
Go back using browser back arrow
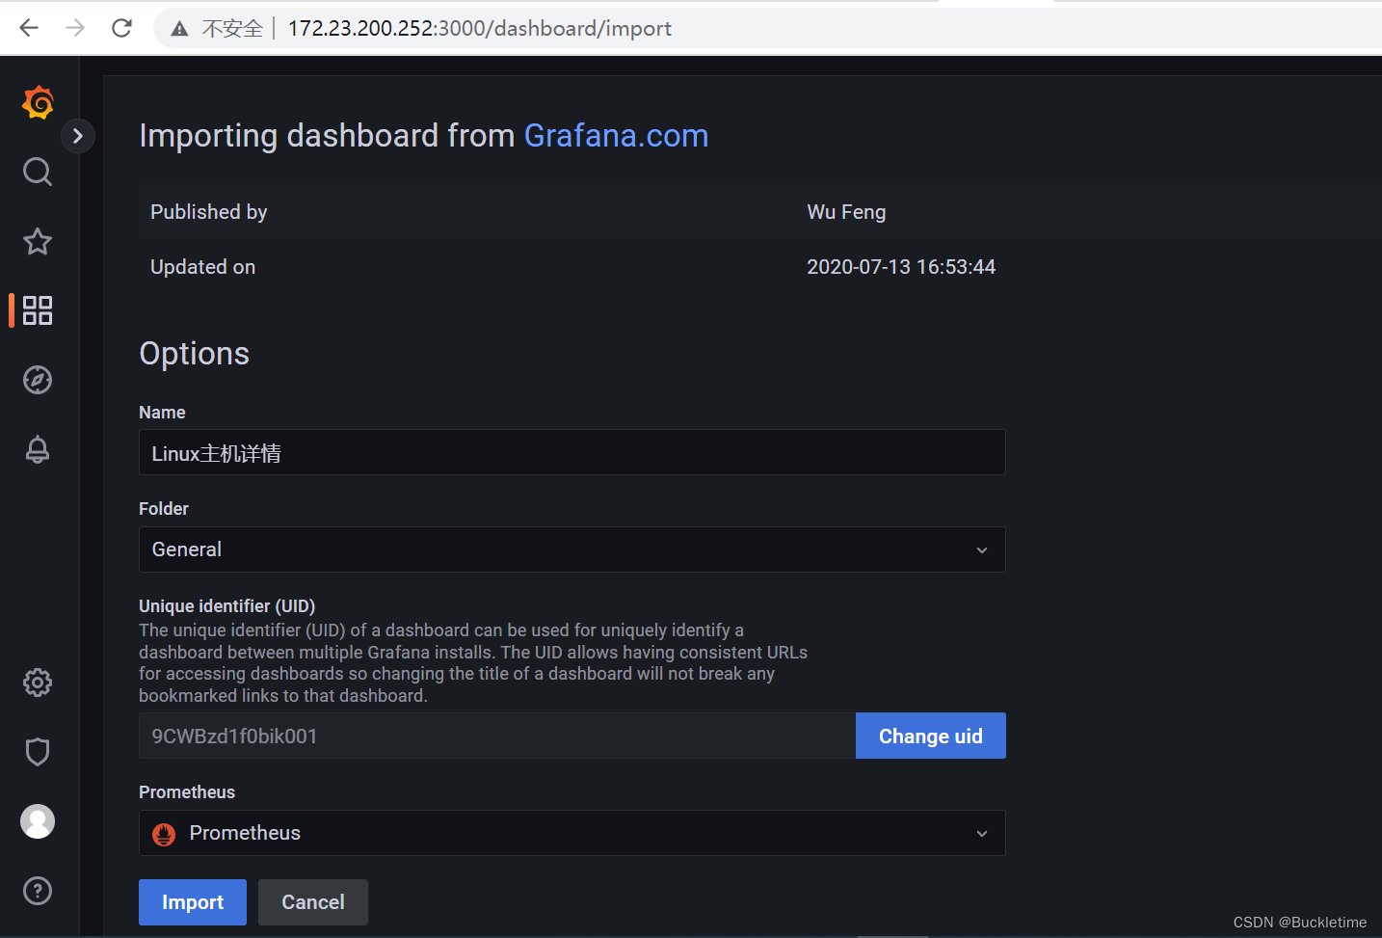click(29, 28)
